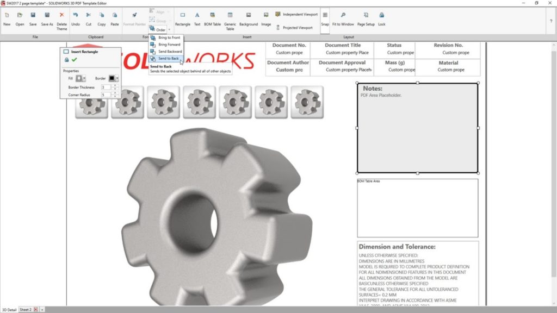
Task: Save the current template
Action: click(x=33, y=19)
